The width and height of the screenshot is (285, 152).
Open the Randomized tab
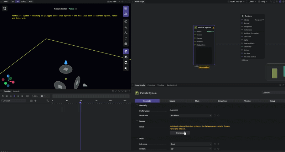coord(172,85)
